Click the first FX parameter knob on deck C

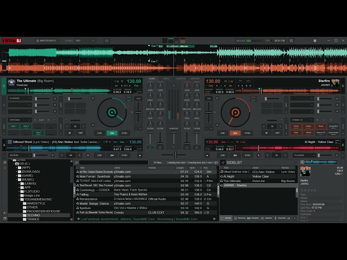pos(55,99)
